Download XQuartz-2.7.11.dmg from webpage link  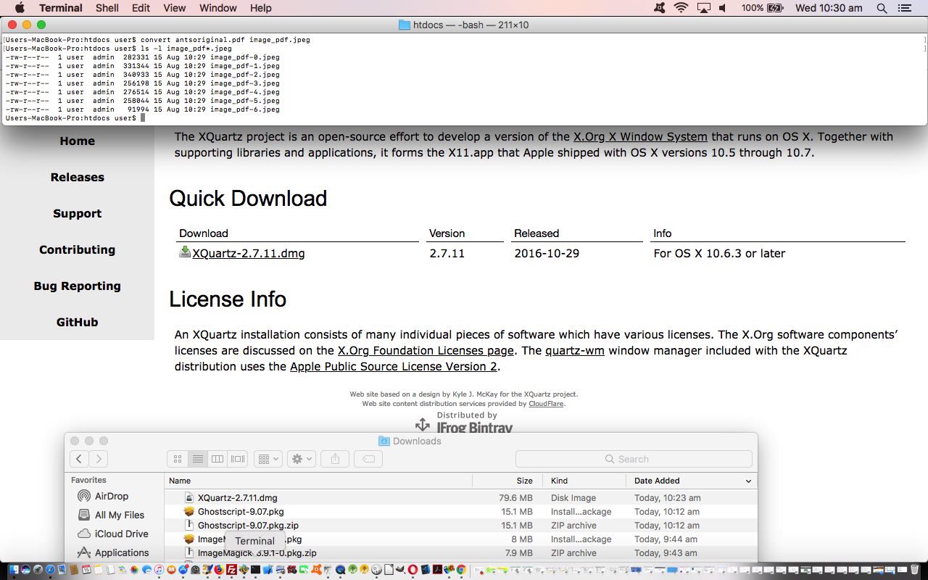tap(249, 253)
